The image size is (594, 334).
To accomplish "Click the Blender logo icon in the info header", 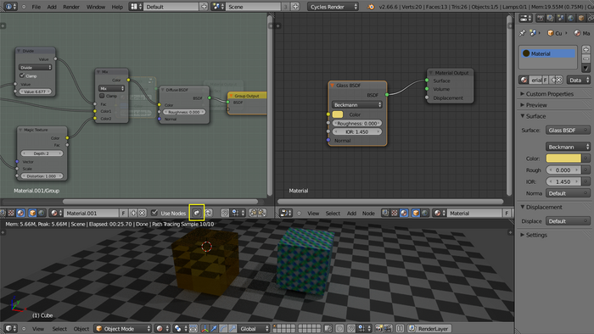I will [371, 7].
